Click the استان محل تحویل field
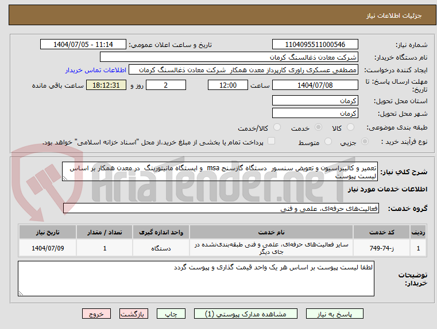This screenshot has height=329, width=437. pyautogui.click(x=315, y=100)
